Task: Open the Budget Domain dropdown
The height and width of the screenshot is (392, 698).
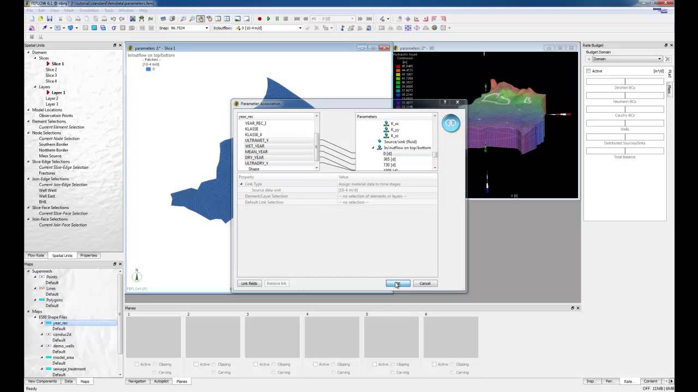Action: click(659, 59)
